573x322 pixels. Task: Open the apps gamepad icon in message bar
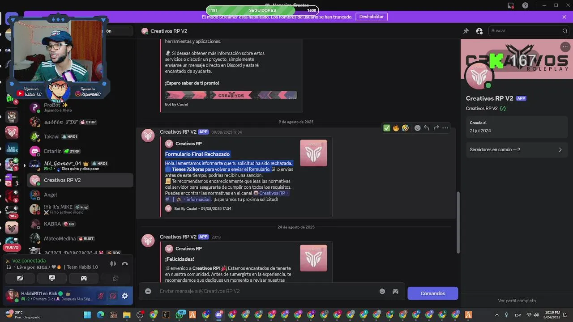[395, 291]
